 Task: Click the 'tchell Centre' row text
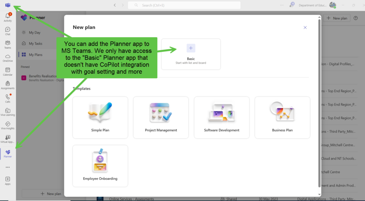pyautogui.click(x=330, y=172)
